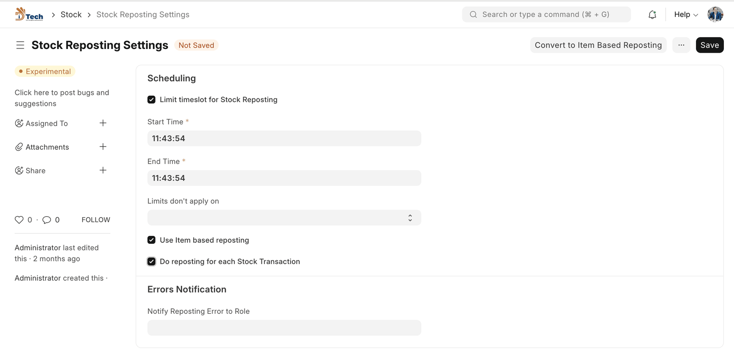The height and width of the screenshot is (356, 734).
Task: Open the three-dot more actions menu
Action: 681,45
